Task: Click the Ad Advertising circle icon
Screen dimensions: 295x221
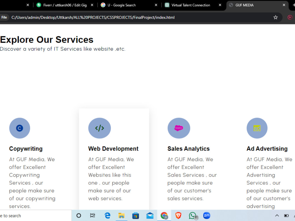Action: pos(257,128)
